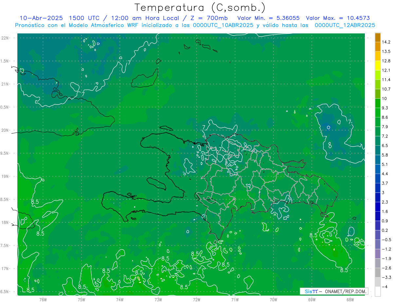Click the '19N' latitude label

(x=6, y=176)
